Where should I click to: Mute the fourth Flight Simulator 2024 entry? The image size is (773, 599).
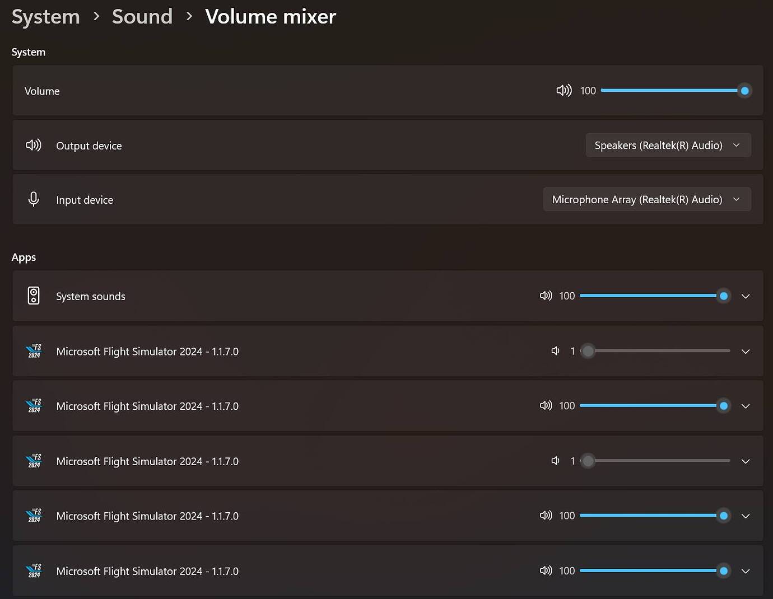pos(546,516)
